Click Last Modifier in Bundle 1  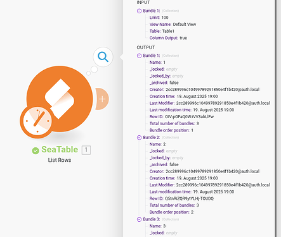[209, 103]
